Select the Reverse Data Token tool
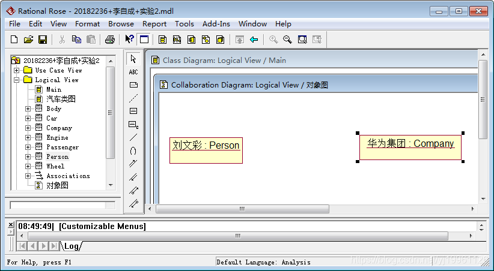Screen dimensions: 494x271 click(x=133, y=203)
